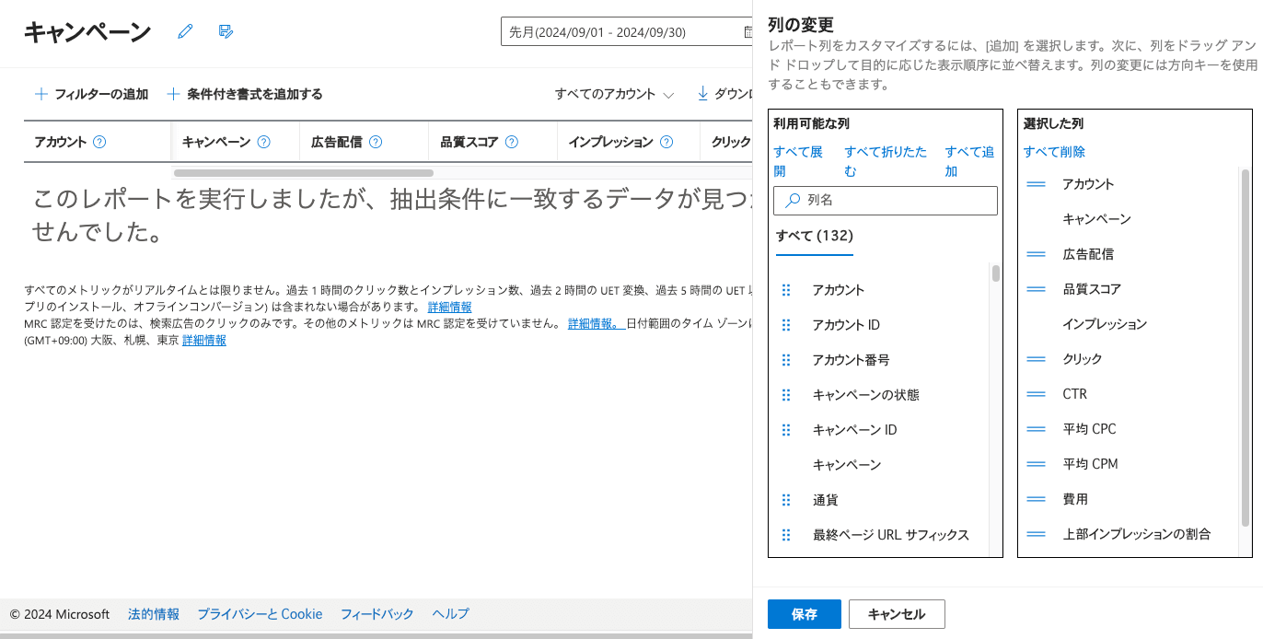Click the pencil edit icon beside キャンペーン title
The width and height of the screenshot is (1263, 639).
point(186,31)
